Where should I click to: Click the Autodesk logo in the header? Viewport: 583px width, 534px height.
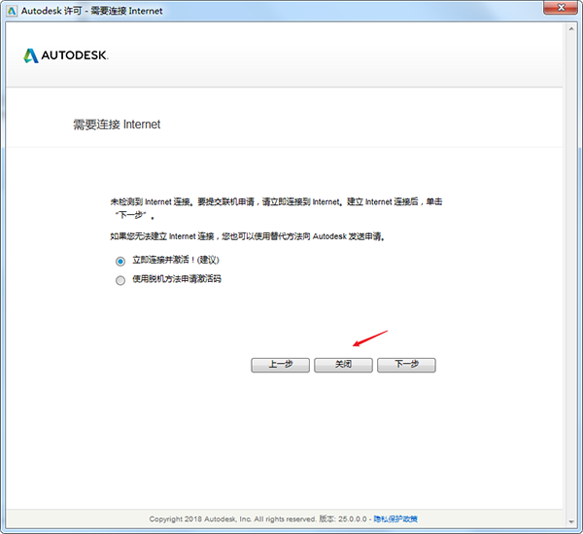(66, 55)
